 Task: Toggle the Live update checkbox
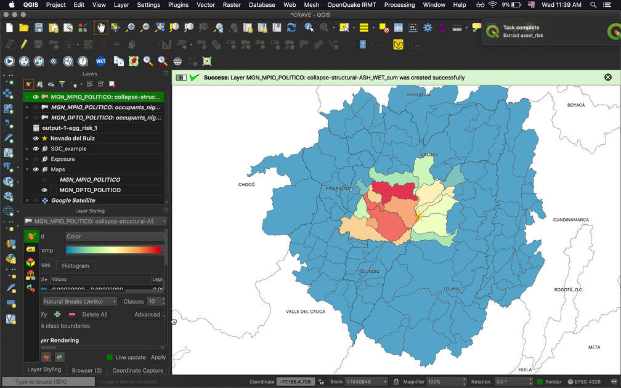pyautogui.click(x=110, y=357)
